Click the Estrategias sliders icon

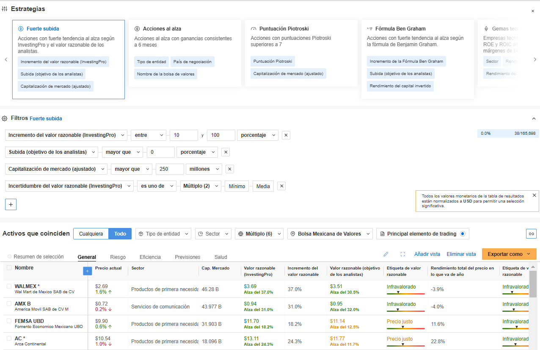pos(5,9)
